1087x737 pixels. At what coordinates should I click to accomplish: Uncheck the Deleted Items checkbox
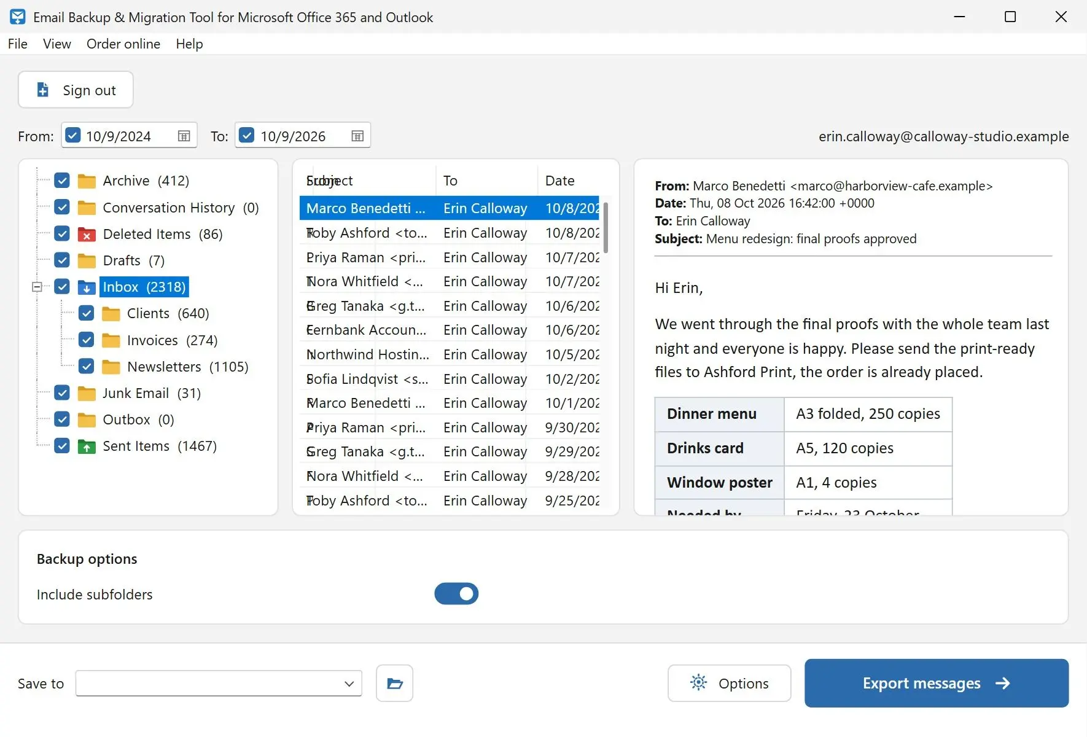(62, 234)
